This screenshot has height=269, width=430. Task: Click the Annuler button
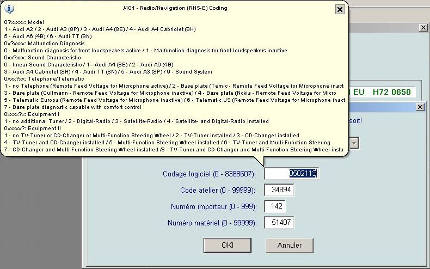(x=290, y=245)
